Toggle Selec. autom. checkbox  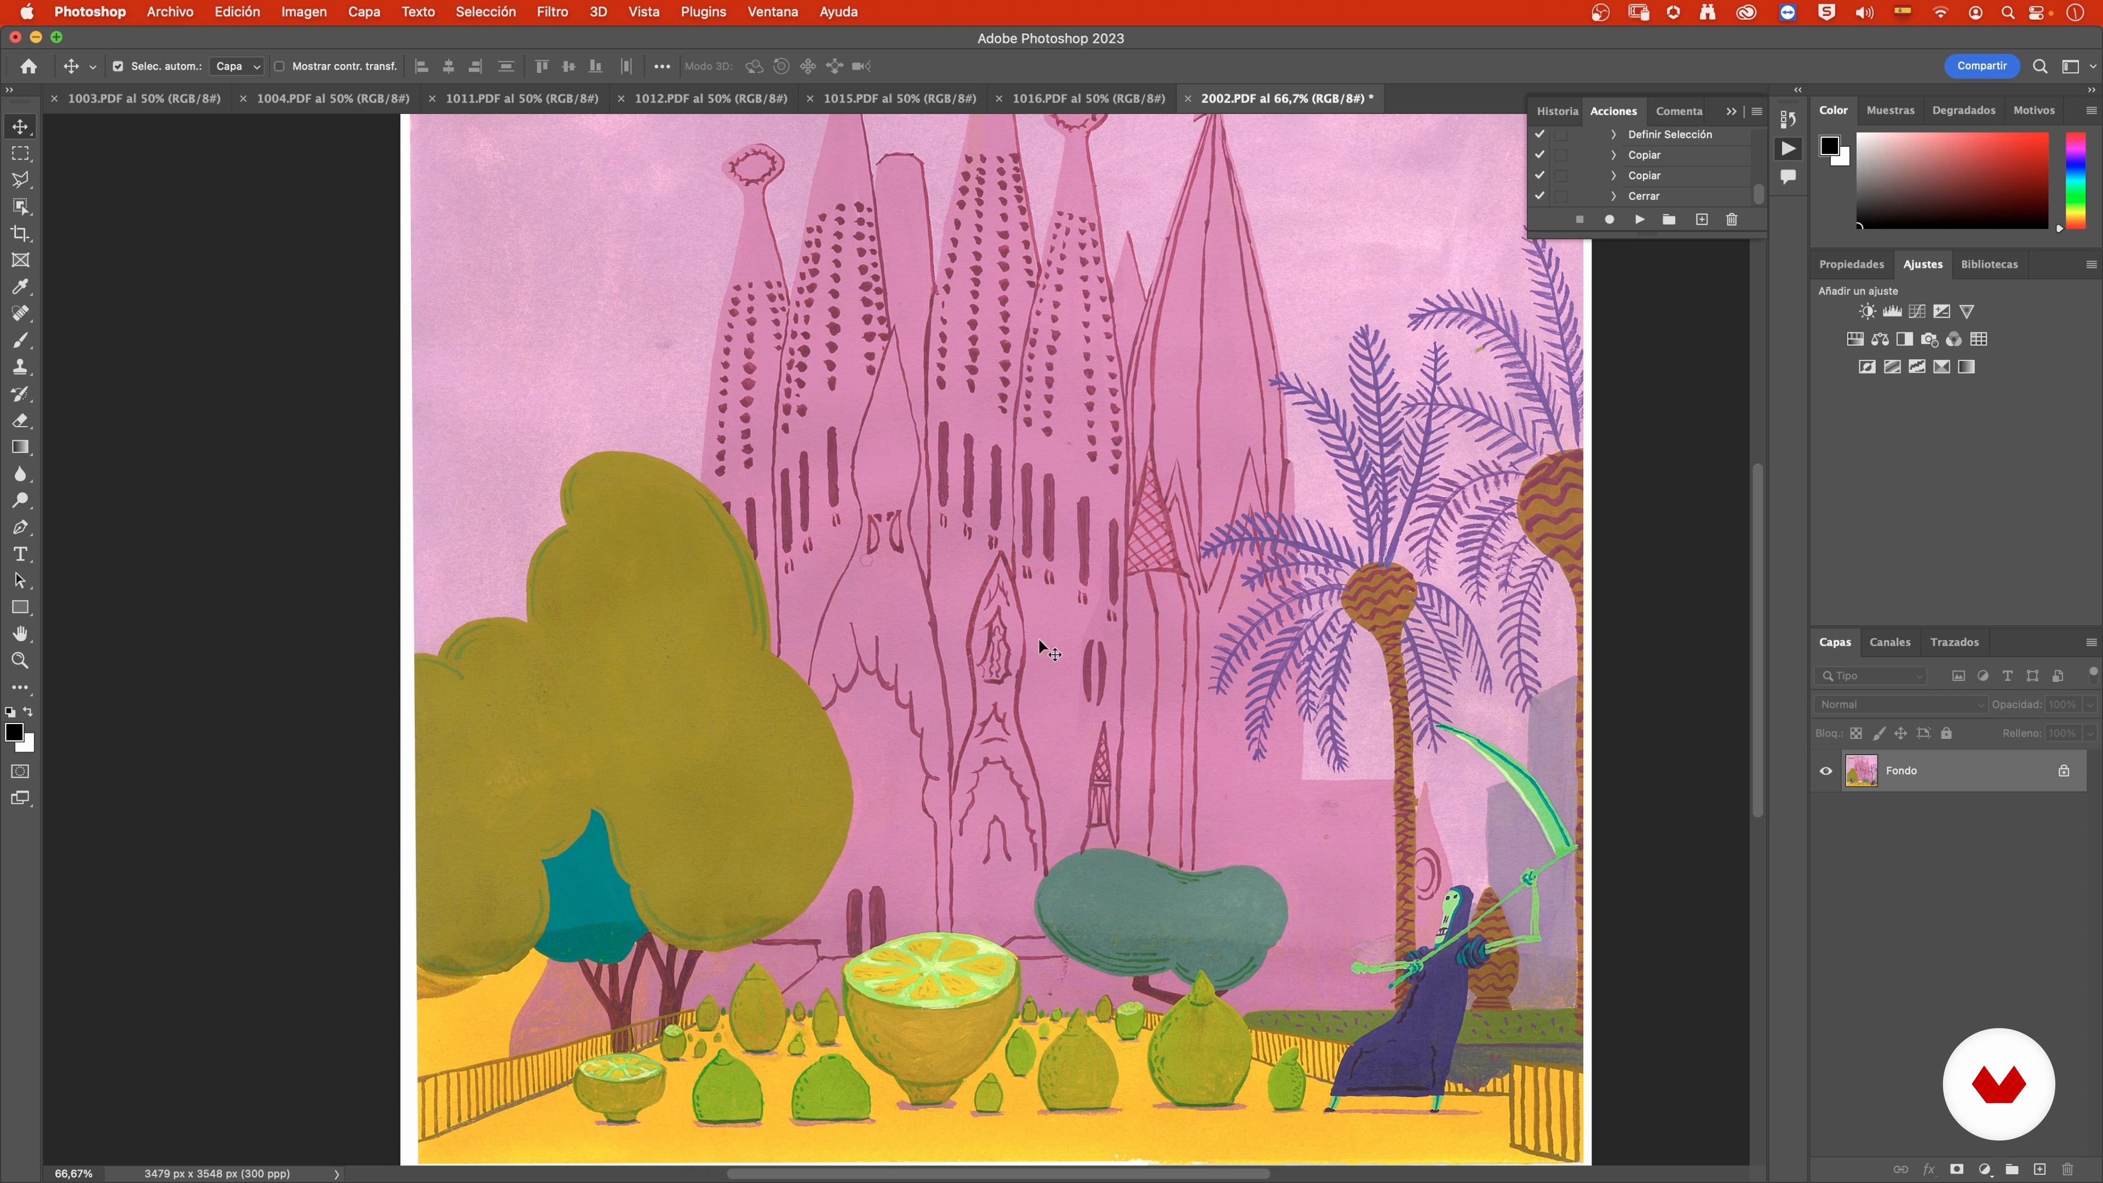coord(118,66)
